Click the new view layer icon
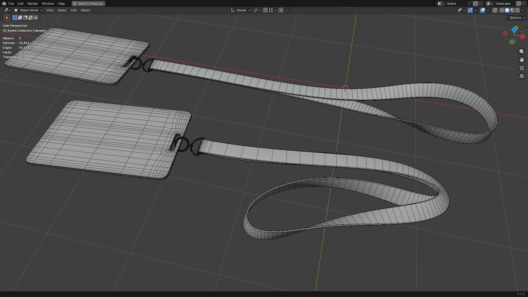The image size is (528, 297). click(519, 4)
